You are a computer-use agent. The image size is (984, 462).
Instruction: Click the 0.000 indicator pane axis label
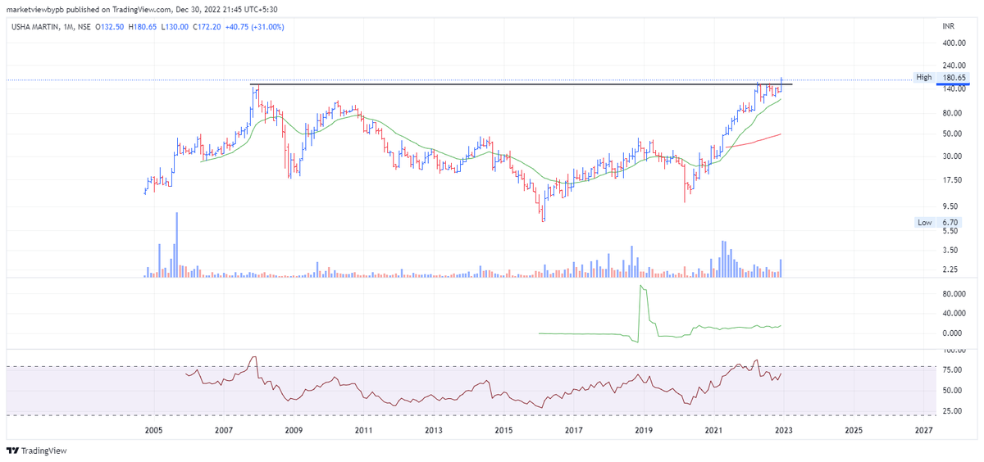coord(954,333)
